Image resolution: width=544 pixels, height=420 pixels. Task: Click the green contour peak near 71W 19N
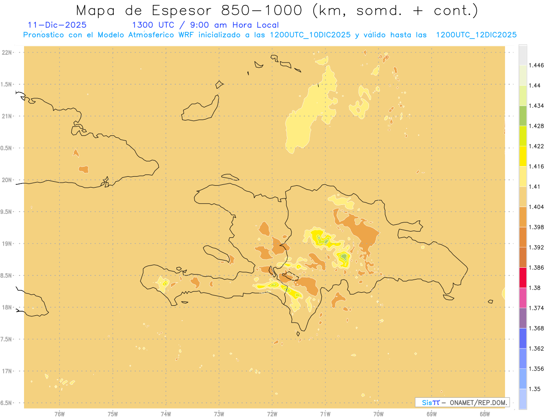(x=321, y=239)
